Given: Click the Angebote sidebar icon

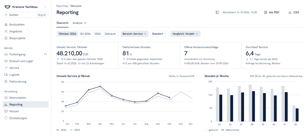Looking at the screenshot, I should (x=6, y=31).
